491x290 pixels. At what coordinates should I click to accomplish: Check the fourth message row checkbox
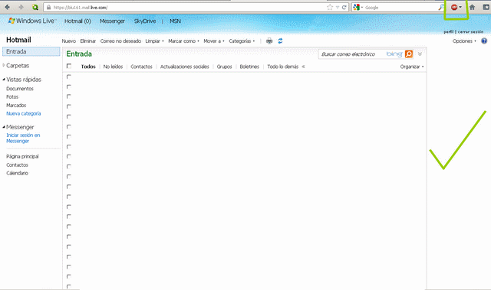tap(69, 107)
